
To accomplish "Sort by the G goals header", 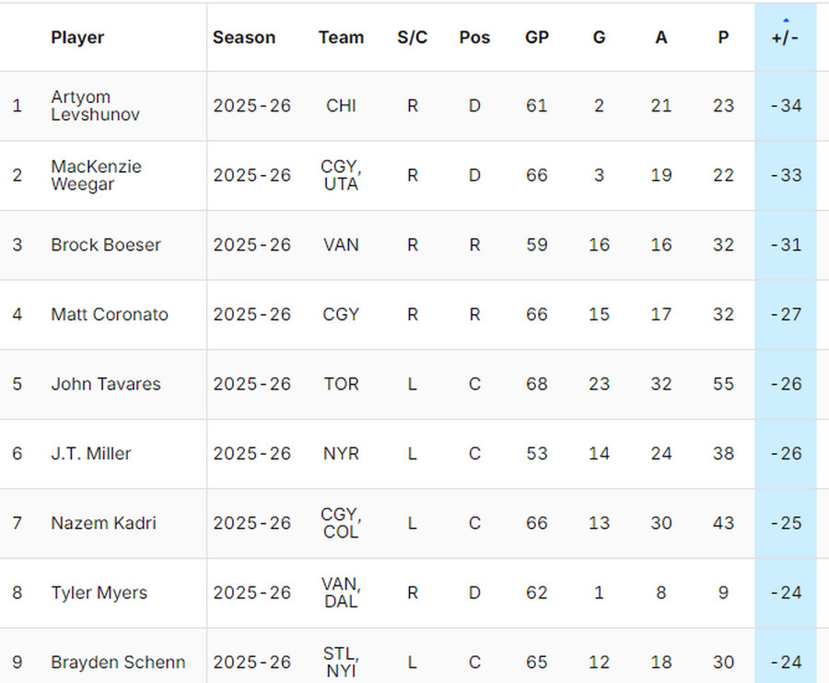I will click(x=599, y=38).
